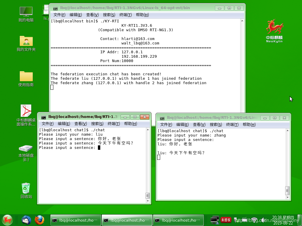Switch to third lbq@localhost taskbar button
This screenshot has height=226, width=302.
(178, 220)
